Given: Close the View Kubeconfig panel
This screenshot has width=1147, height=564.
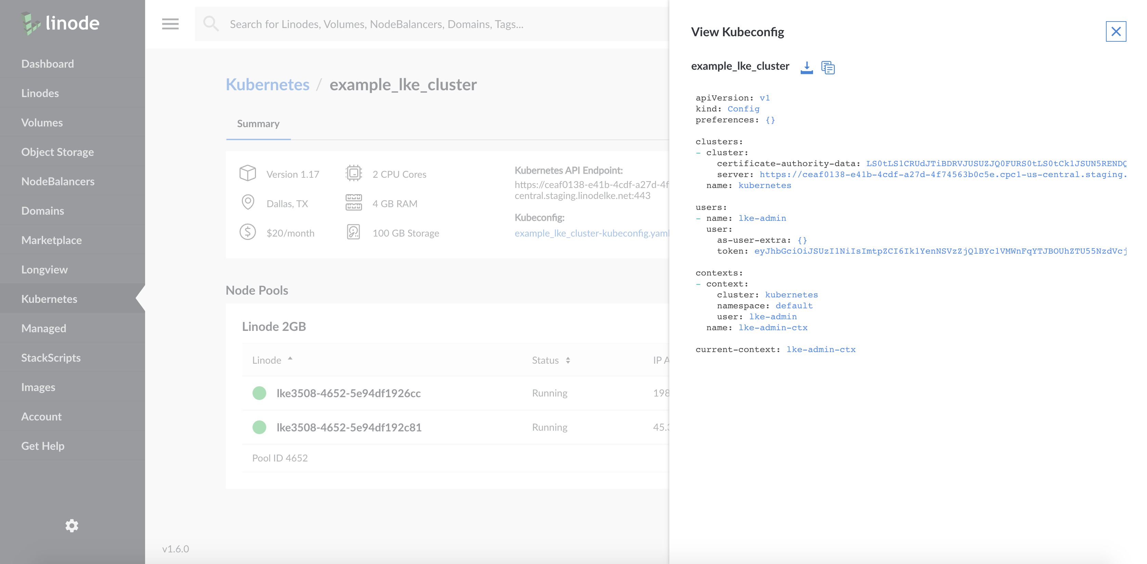Looking at the screenshot, I should pyautogui.click(x=1116, y=31).
